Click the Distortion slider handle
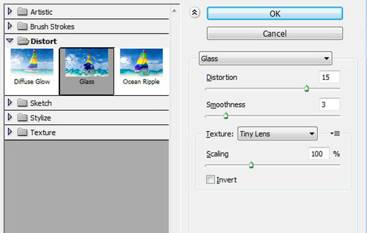This screenshot has width=367, height=233. tap(306, 88)
